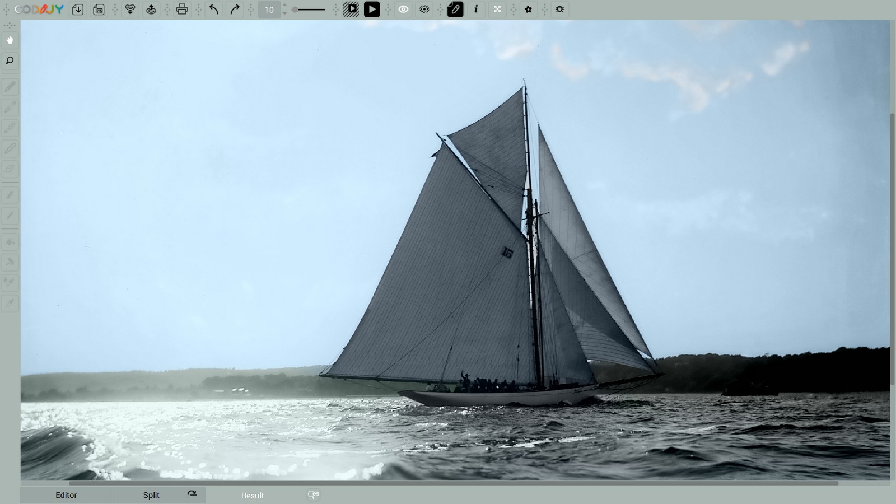Select the pencil stroke tool
The width and height of the screenshot is (896, 504).
[10, 87]
